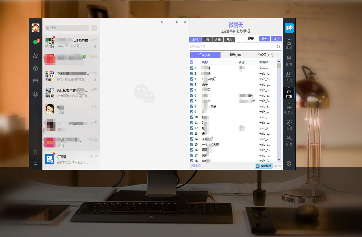
Task: Click the WeChat phone icon
Action: click(35, 152)
